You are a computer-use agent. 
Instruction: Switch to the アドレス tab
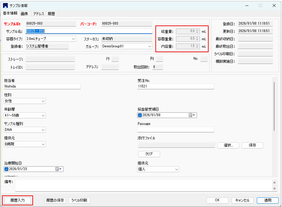39,14
